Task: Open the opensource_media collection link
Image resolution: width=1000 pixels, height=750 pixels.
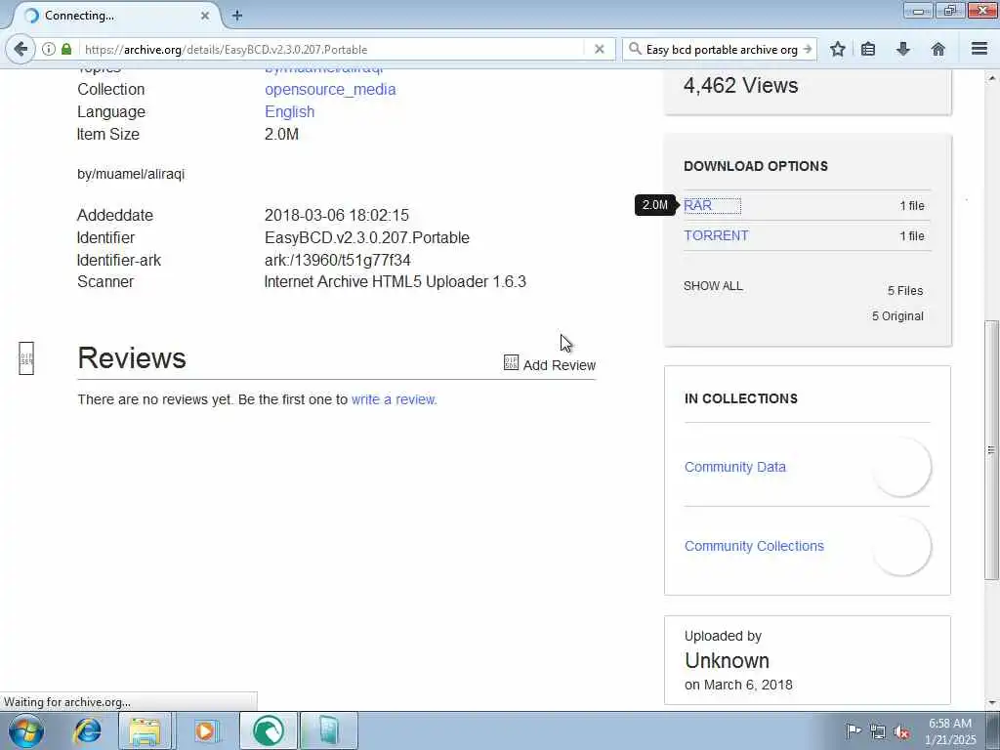Action: (x=330, y=89)
